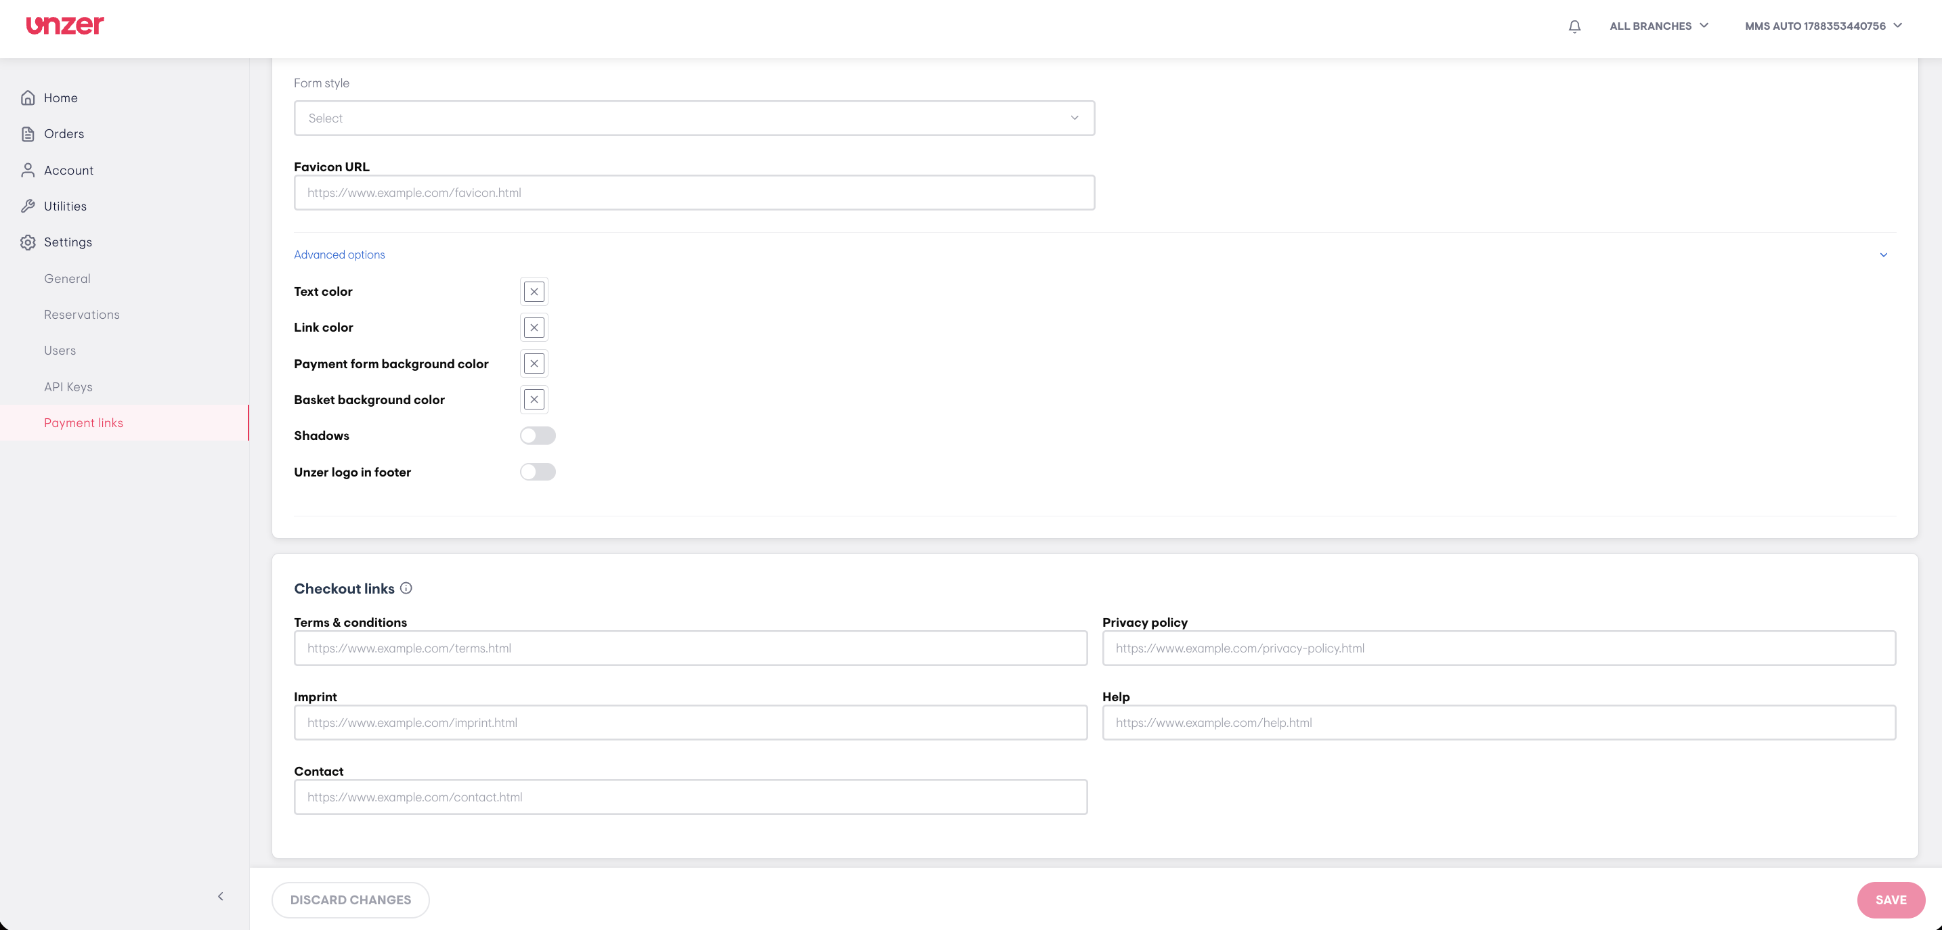Focus the Help URL field
This screenshot has height=930, width=1942.
coord(1498,723)
